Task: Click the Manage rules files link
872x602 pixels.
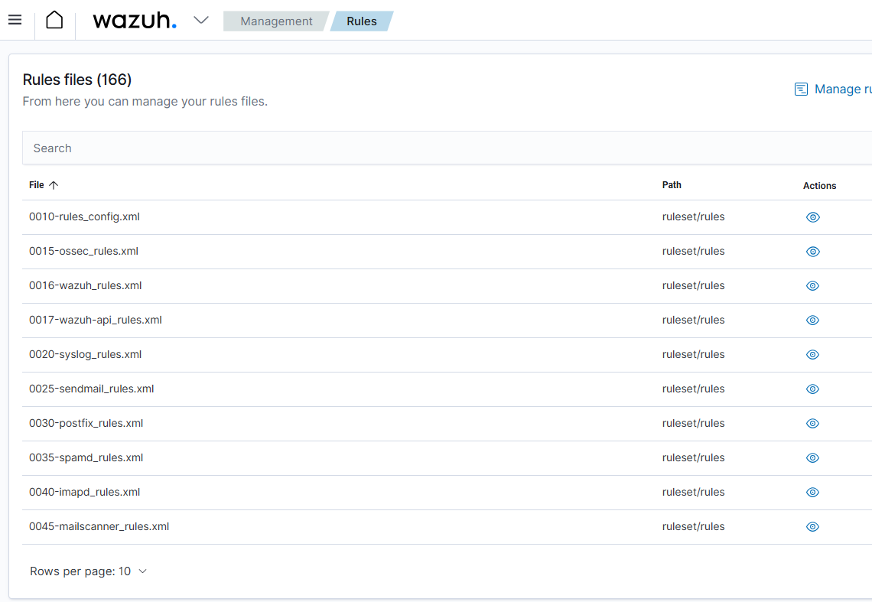Action: 834,89
